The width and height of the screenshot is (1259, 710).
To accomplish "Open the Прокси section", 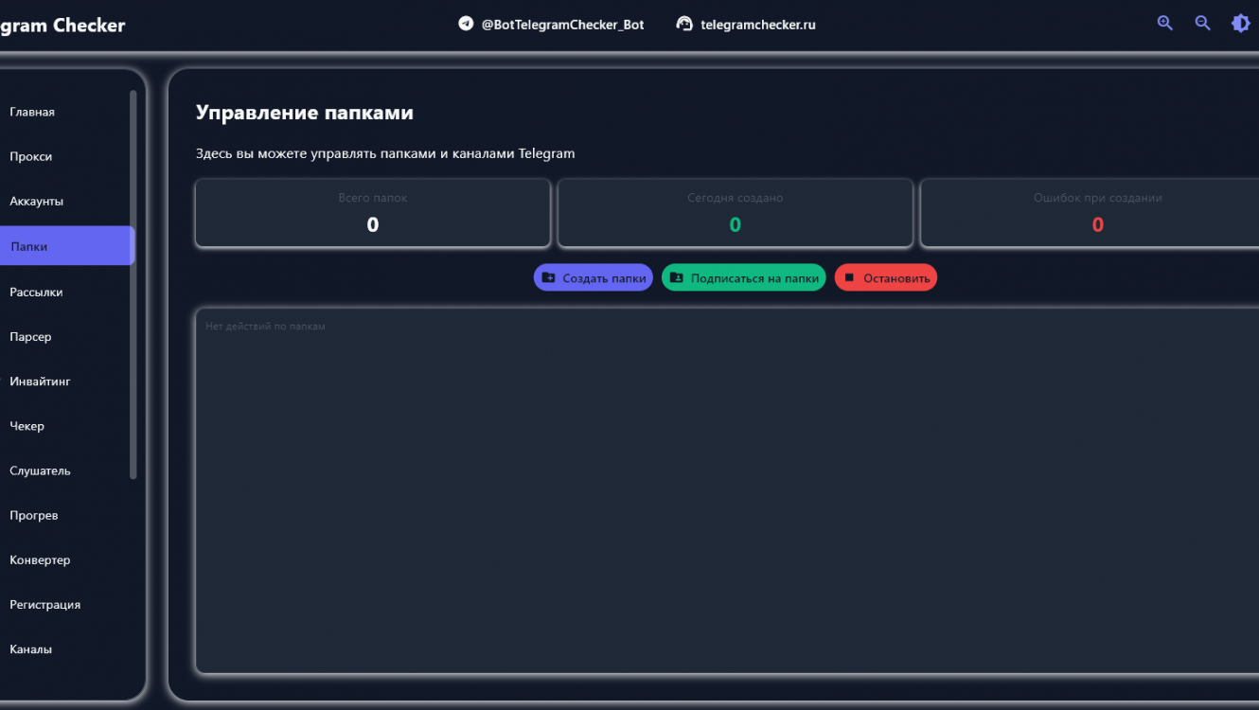I will [31, 156].
